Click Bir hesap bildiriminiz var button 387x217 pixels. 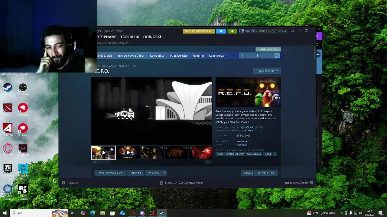point(199,31)
